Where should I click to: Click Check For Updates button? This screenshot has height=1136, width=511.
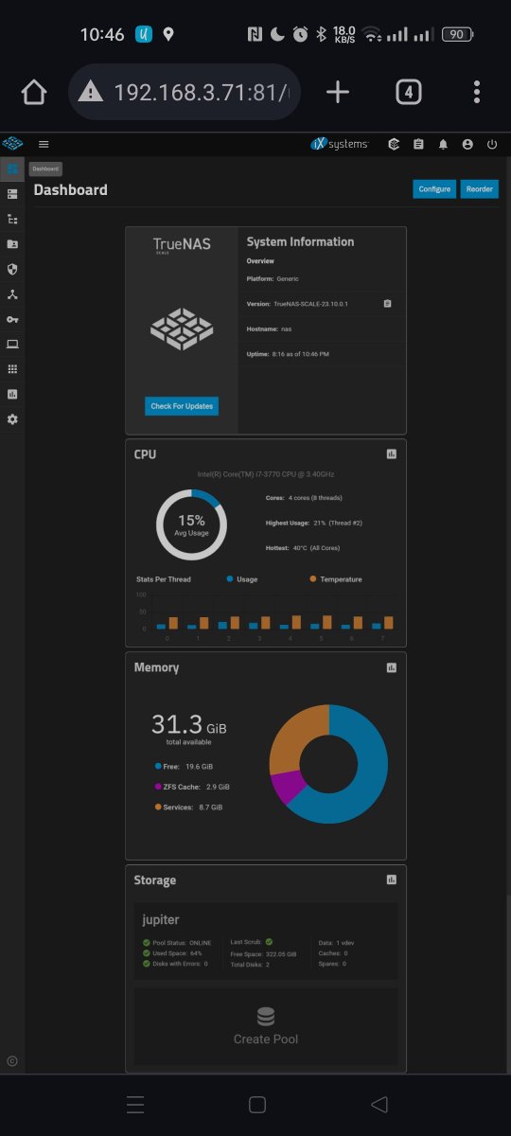pos(182,406)
